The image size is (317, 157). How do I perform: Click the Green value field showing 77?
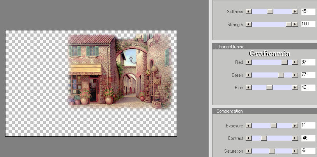pos(308,75)
